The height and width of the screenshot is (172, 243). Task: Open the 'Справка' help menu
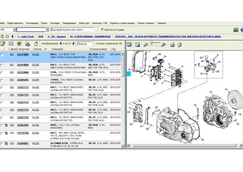[x=161, y=23]
